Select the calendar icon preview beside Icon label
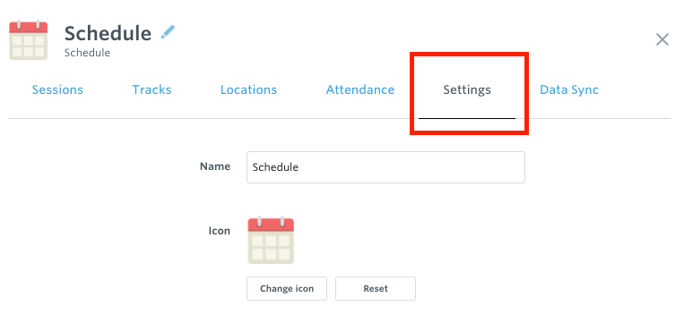684x323 pixels. 271,240
